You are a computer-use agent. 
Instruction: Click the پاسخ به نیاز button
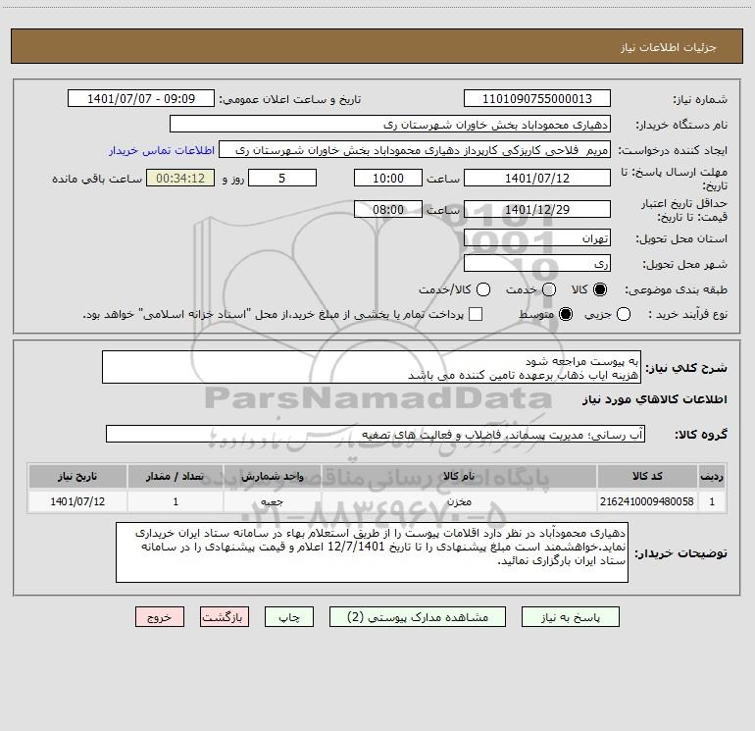coord(570,617)
